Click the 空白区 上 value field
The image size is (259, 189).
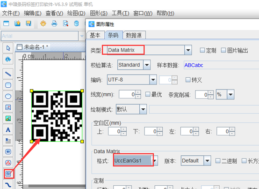[115, 131]
